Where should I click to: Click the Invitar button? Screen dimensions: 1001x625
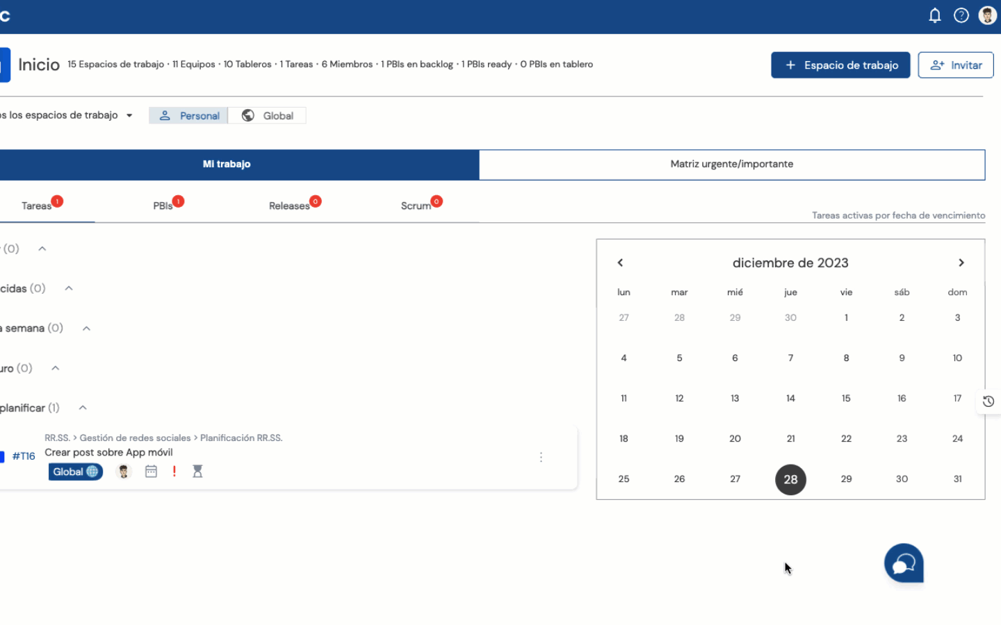tap(955, 65)
